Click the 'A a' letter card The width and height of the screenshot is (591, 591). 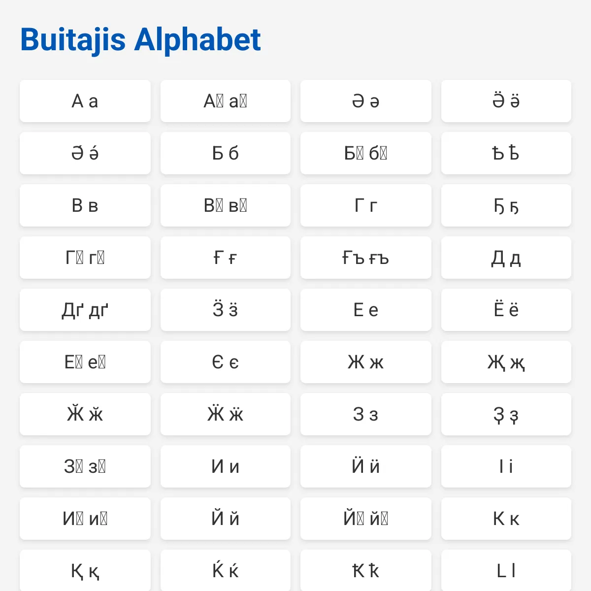(85, 101)
